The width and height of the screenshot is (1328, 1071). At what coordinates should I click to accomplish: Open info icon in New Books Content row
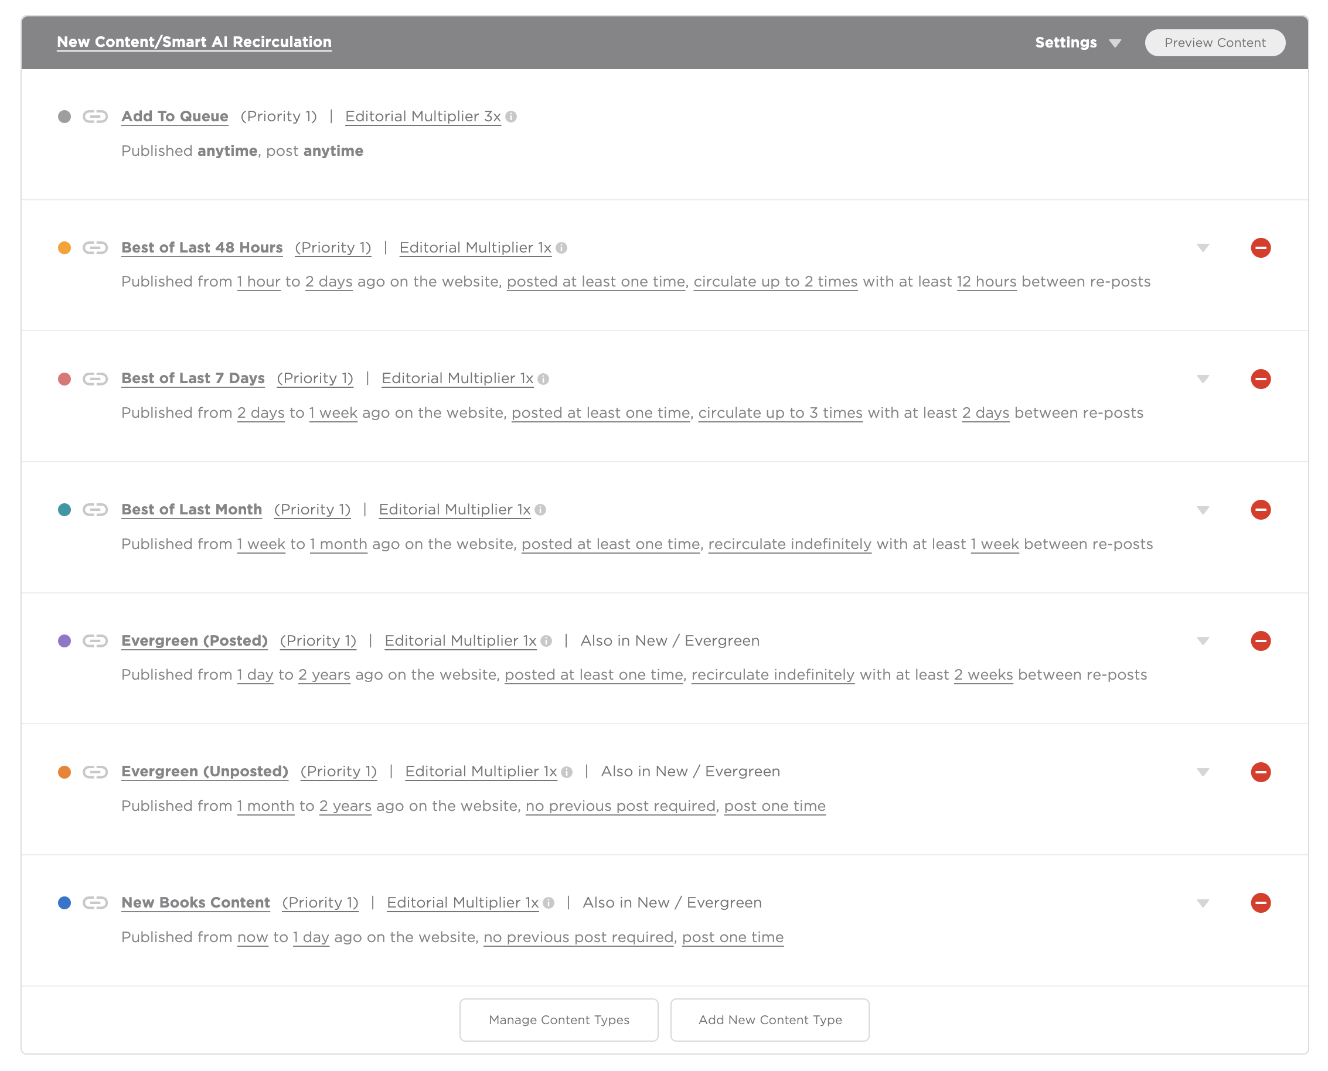[549, 903]
